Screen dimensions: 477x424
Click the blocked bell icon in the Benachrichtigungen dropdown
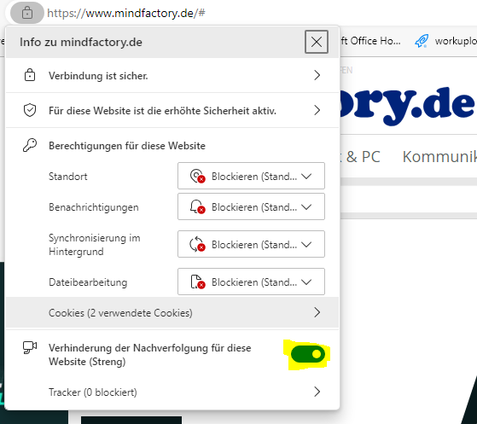[197, 206]
